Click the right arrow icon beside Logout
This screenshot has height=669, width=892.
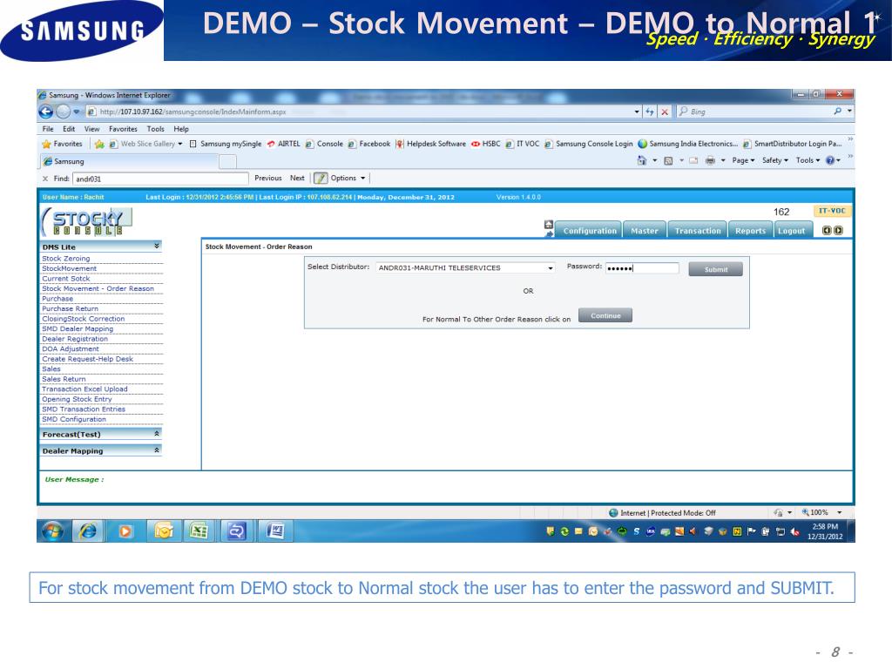pyautogui.click(x=838, y=230)
